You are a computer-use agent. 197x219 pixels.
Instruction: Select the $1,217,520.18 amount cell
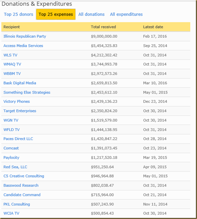104,158
